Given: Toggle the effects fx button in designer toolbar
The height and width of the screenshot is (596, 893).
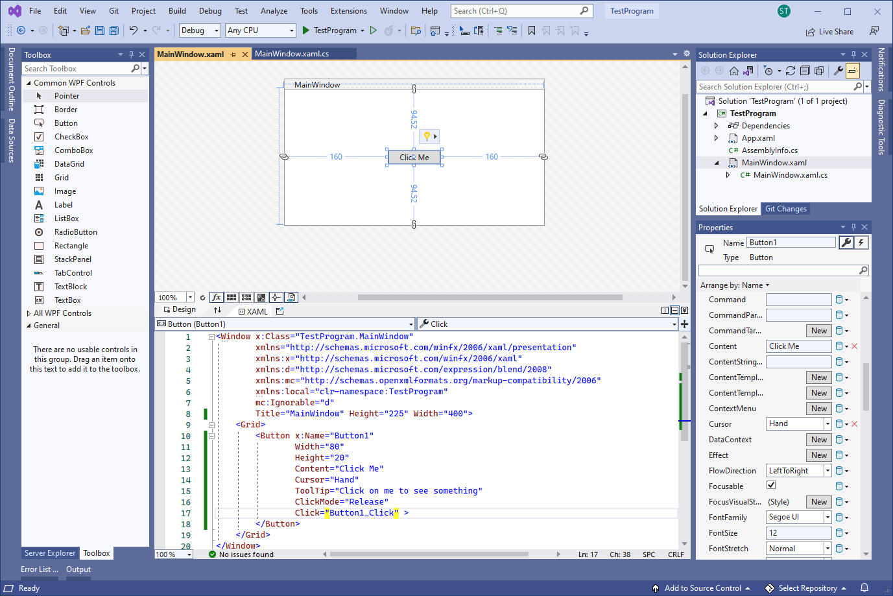Looking at the screenshot, I should coord(217,298).
